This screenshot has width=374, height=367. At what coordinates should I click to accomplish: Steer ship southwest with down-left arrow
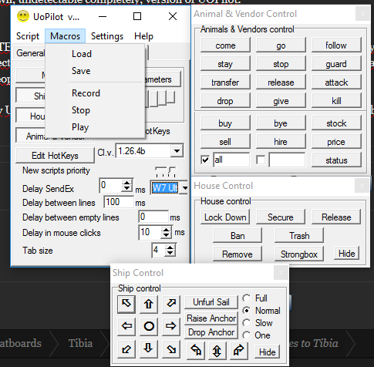126,349
